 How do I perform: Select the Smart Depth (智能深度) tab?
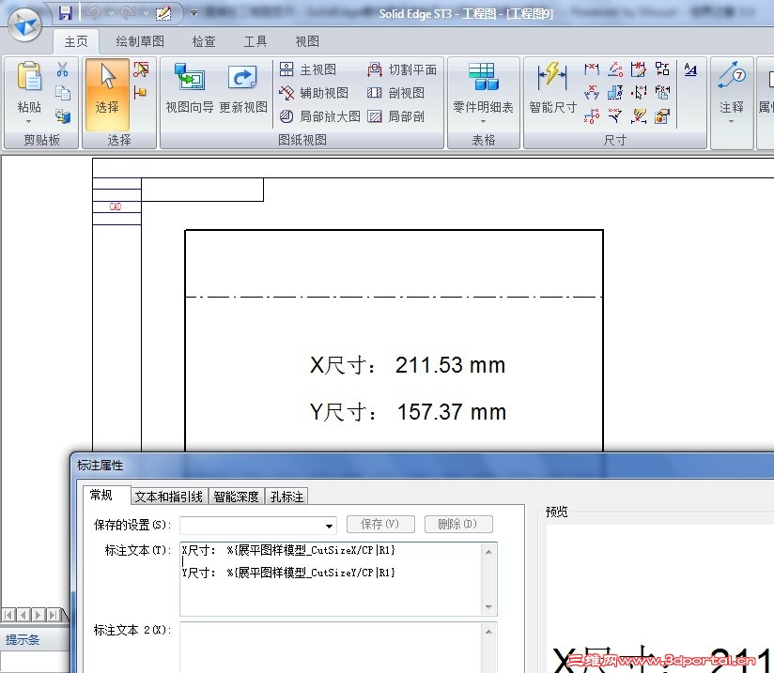point(236,497)
